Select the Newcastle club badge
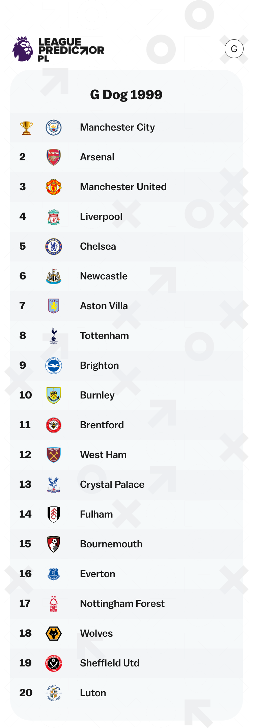 [x=54, y=276]
